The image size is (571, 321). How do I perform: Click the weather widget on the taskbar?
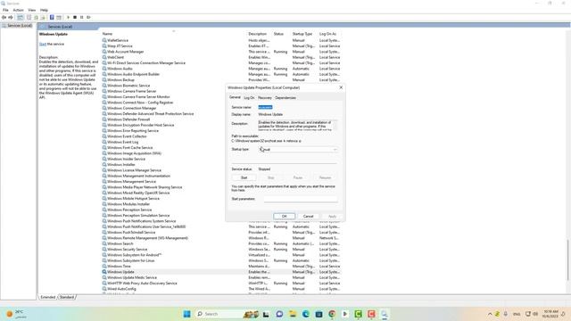pos(16,314)
